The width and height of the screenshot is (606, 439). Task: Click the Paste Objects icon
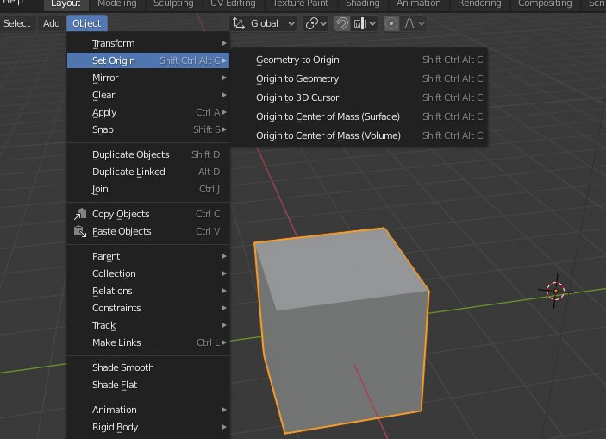click(x=80, y=231)
